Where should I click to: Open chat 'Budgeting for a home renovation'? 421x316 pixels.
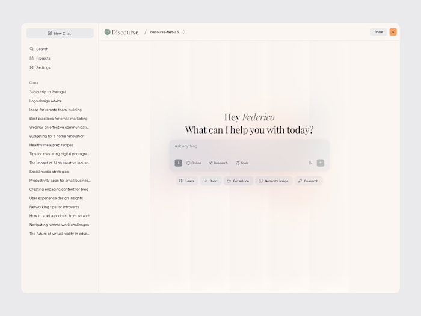pyautogui.click(x=57, y=136)
